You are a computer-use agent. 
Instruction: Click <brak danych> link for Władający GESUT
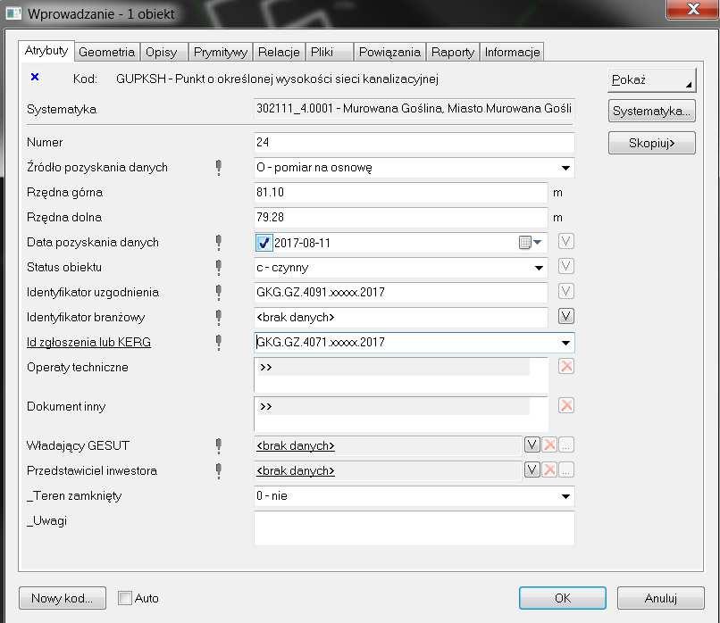[296, 445]
